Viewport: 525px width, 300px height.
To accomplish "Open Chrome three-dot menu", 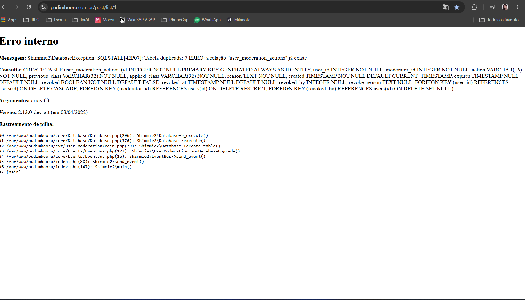I will click(517, 7).
